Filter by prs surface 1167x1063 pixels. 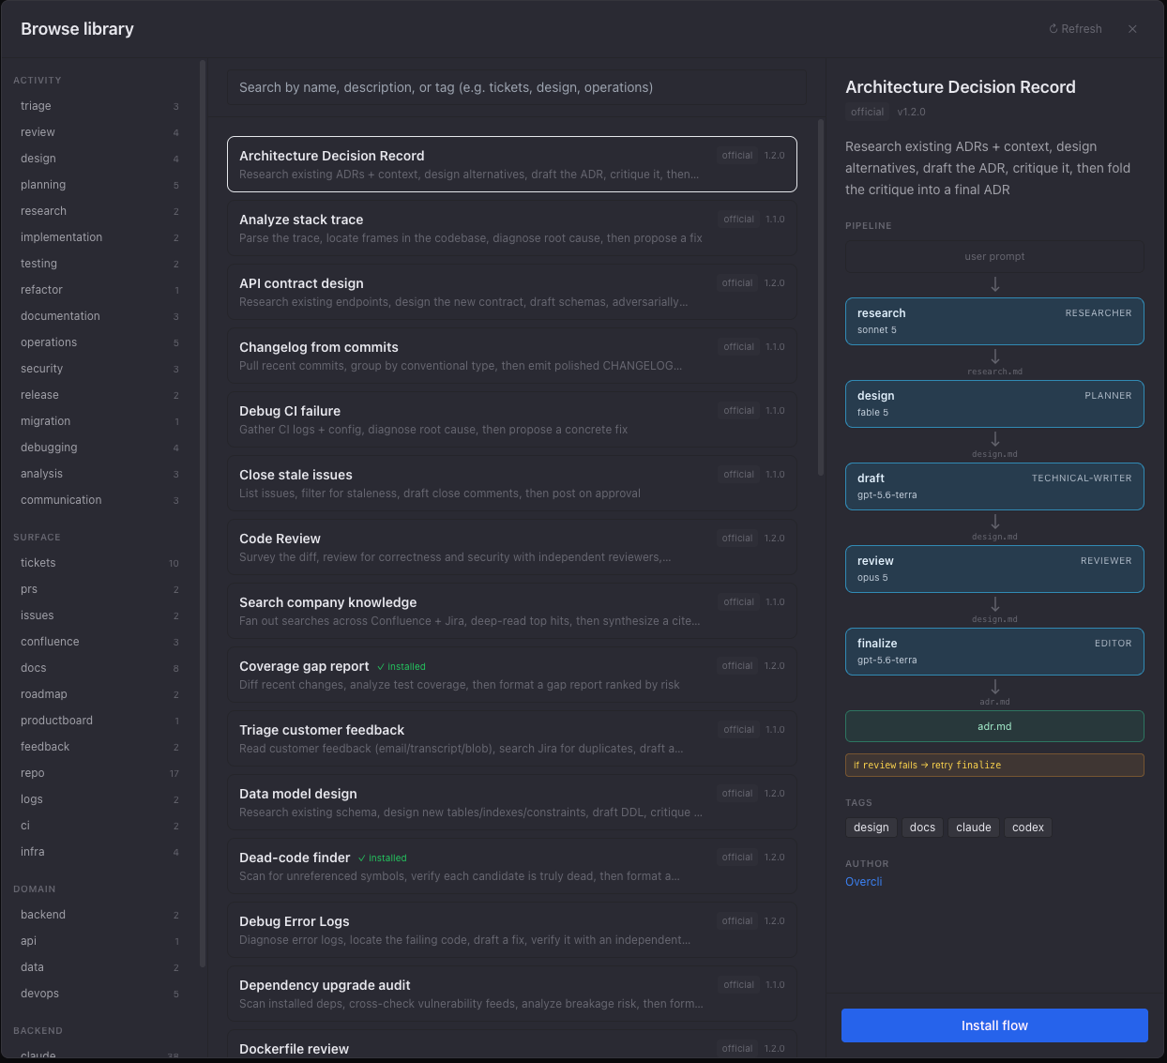[x=99, y=589]
